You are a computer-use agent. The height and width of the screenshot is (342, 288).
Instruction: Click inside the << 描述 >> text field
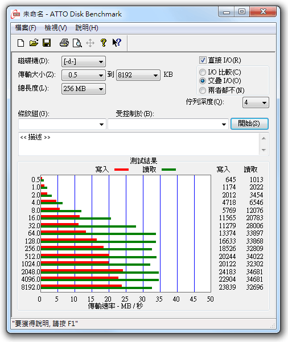pyautogui.click(x=139, y=144)
